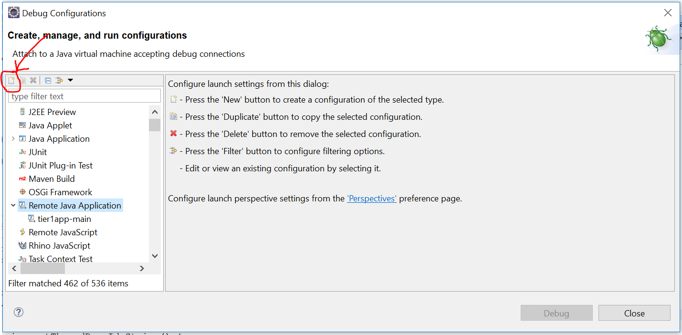Click the Duplicate configuration toolbar icon
The width and height of the screenshot is (682, 335).
click(22, 81)
